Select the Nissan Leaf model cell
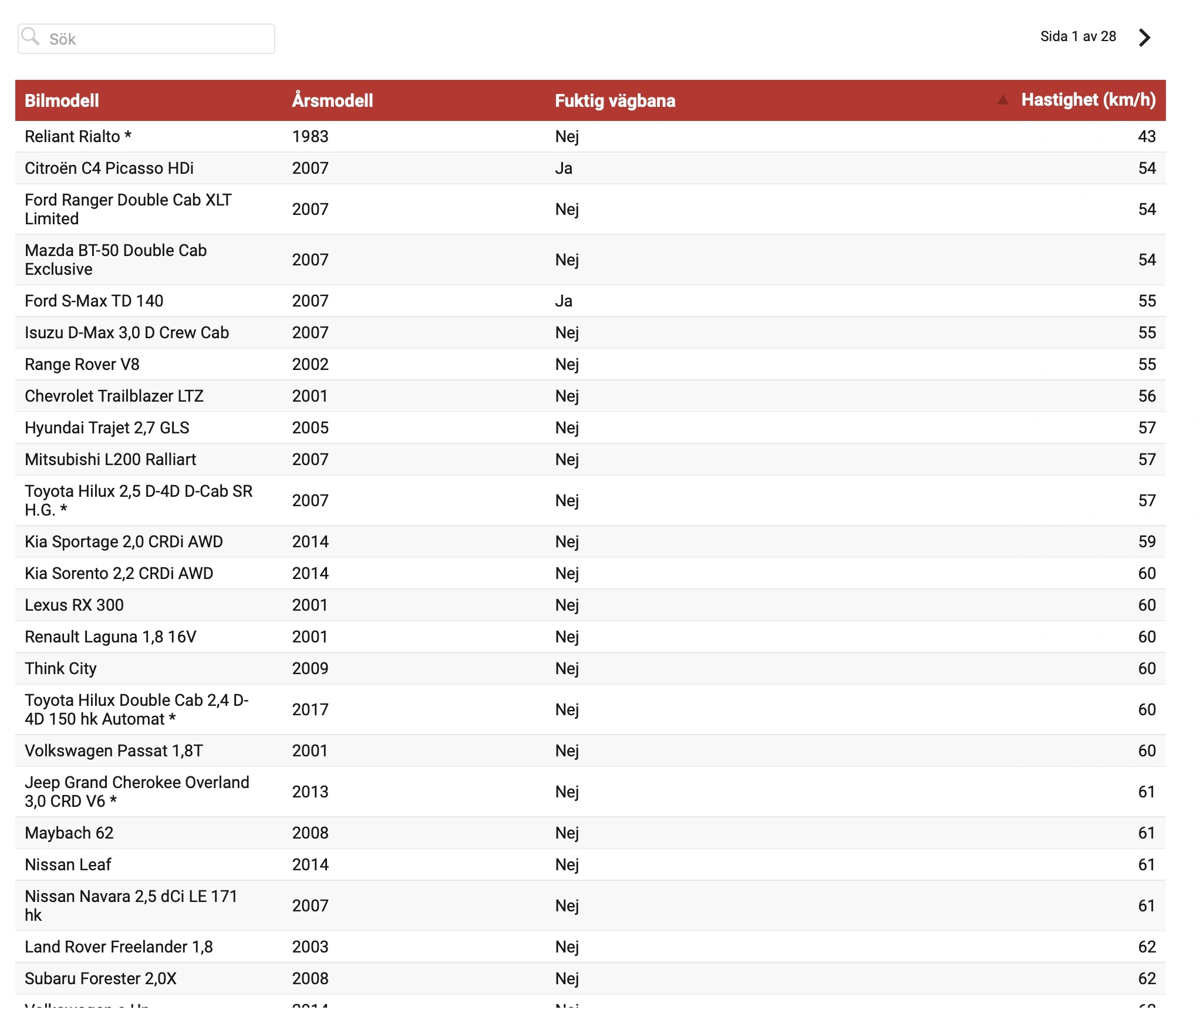 click(68, 864)
